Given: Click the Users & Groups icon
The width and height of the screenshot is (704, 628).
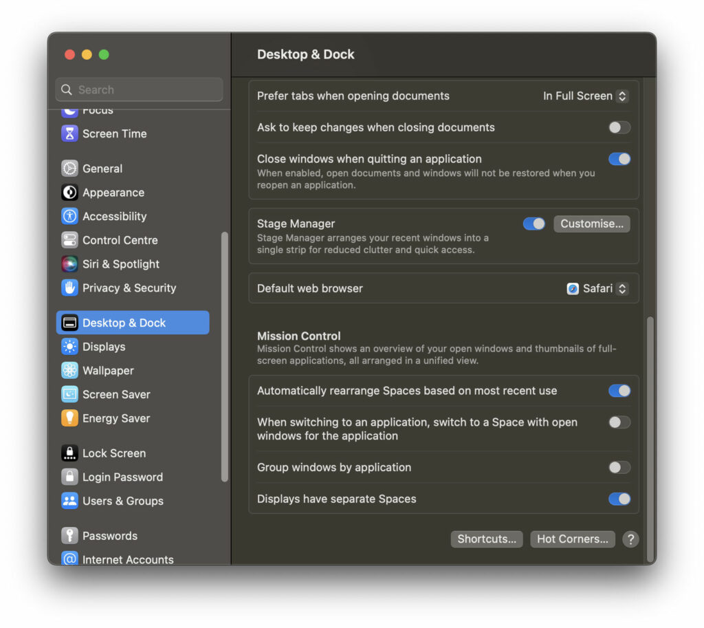Looking at the screenshot, I should point(69,501).
